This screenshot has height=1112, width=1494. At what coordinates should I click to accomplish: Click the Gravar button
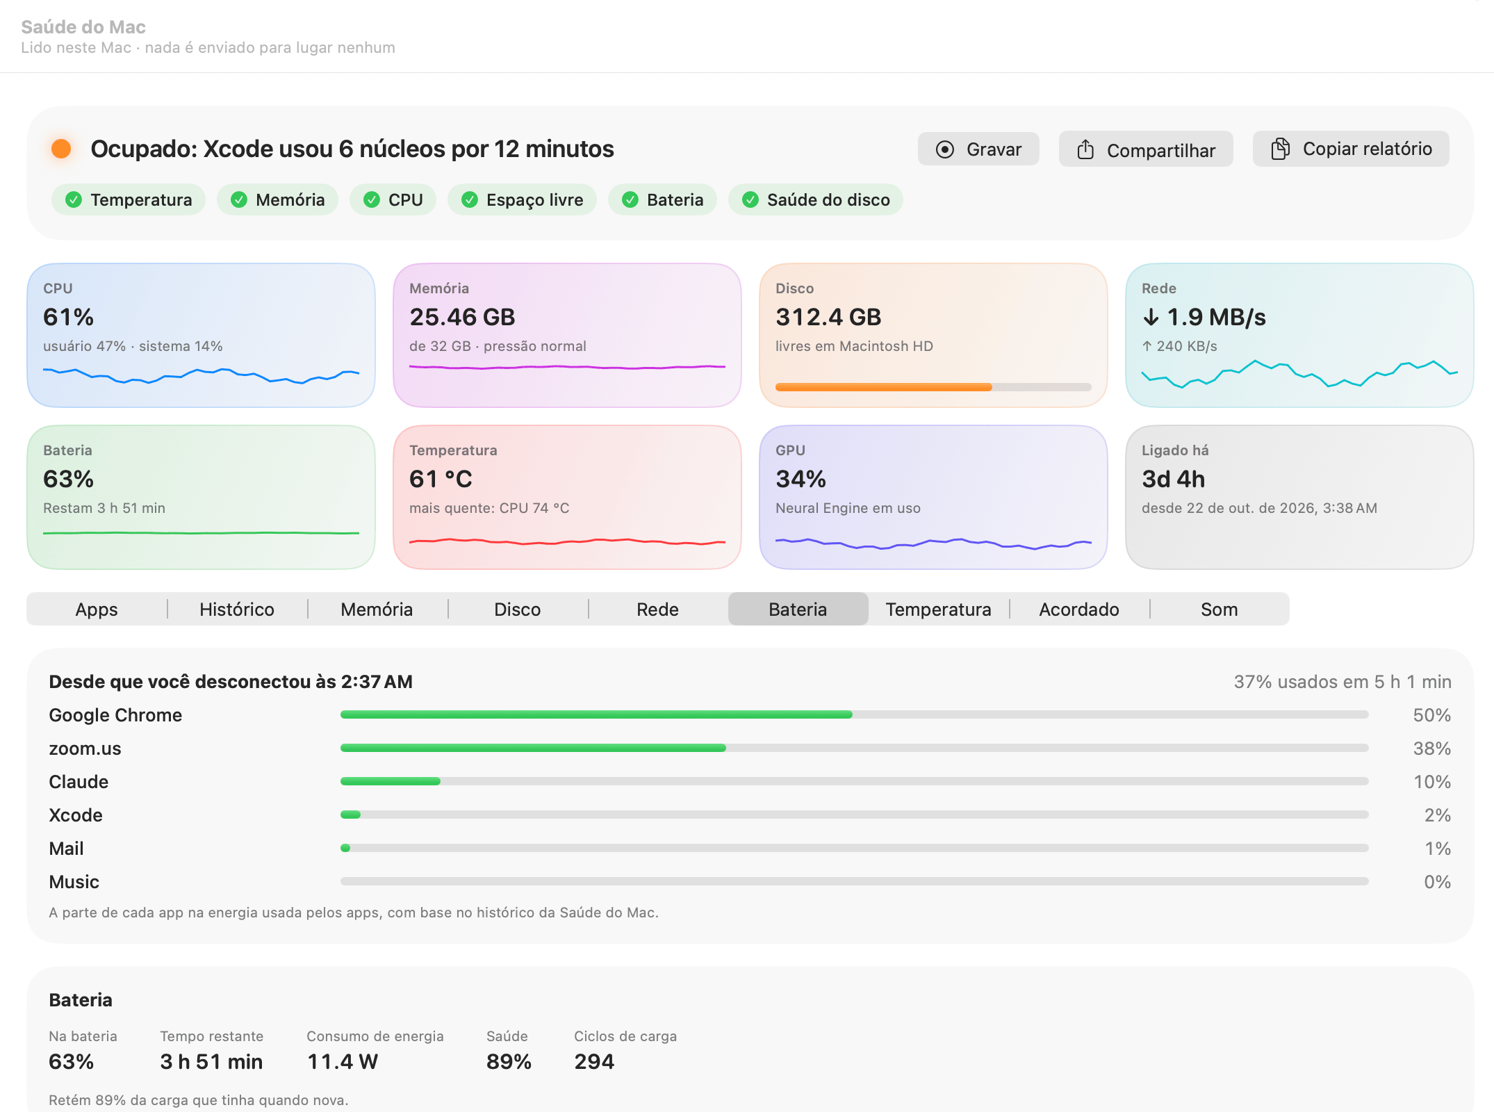pyautogui.click(x=978, y=149)
